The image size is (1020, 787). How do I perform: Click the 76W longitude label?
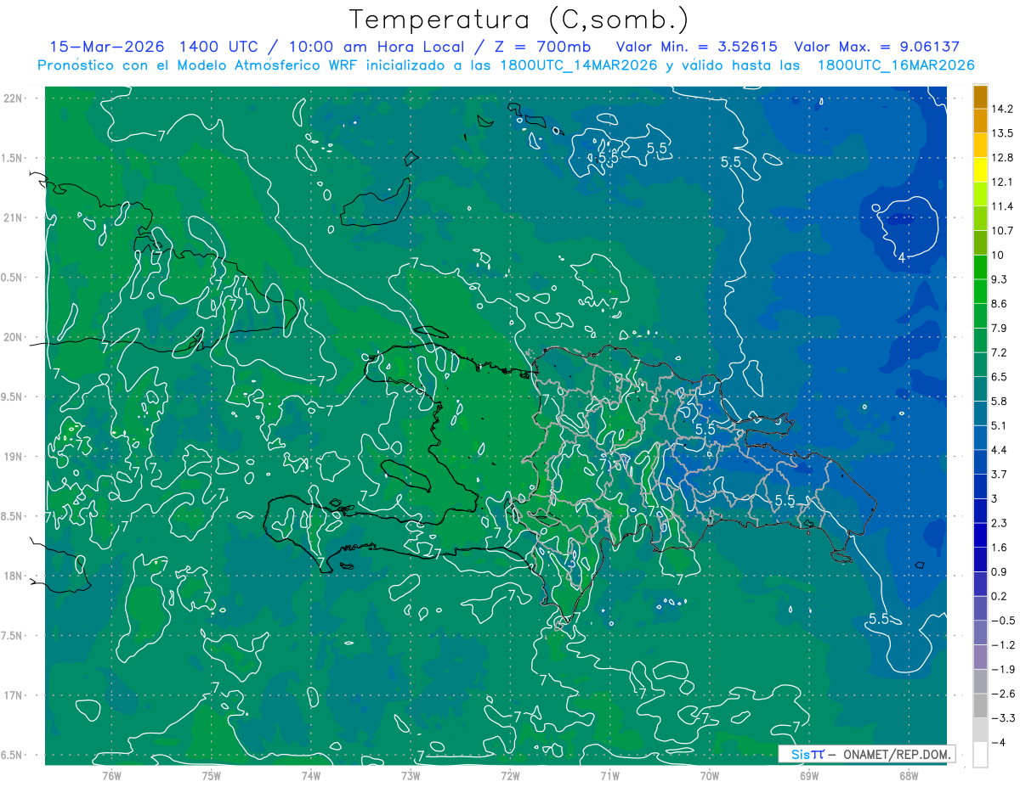pyautogui.click(x=111, y=775)
